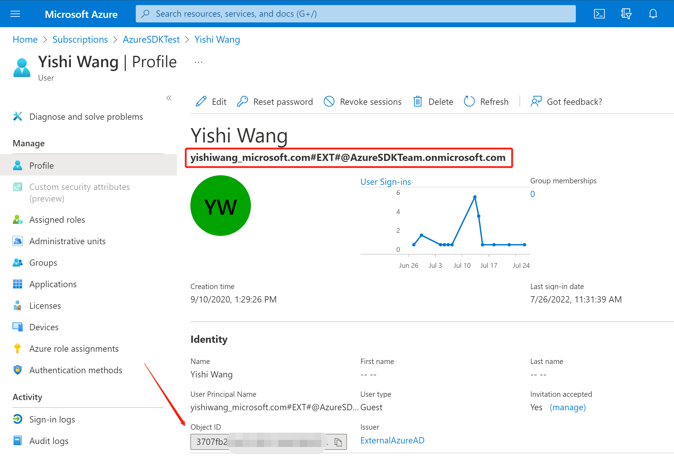This screenshot has height=461, width=674.
Task: Open the portal hamburger menu
Action: (x=15, y=13)
